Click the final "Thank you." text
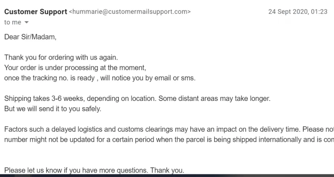334x177 pixels. click(167, 170)
